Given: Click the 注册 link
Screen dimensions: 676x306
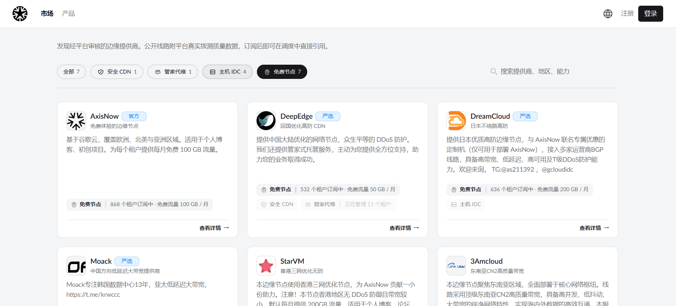Looking at the screenshot, I should pyautogui.click(x=627, y=14).
